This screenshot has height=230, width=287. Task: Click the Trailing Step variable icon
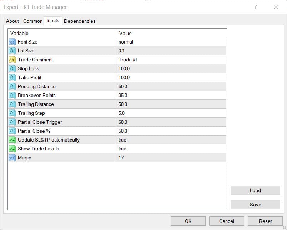click(12, 113)
